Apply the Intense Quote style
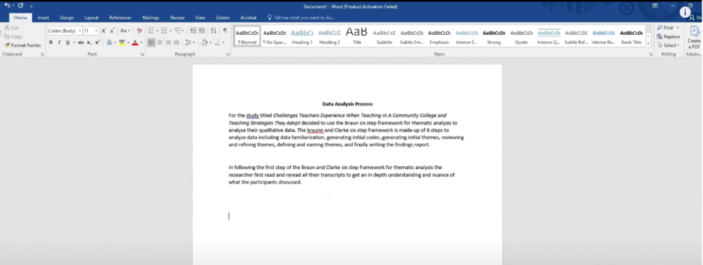The height and width of the screenshot is (265, 703). 549,36
